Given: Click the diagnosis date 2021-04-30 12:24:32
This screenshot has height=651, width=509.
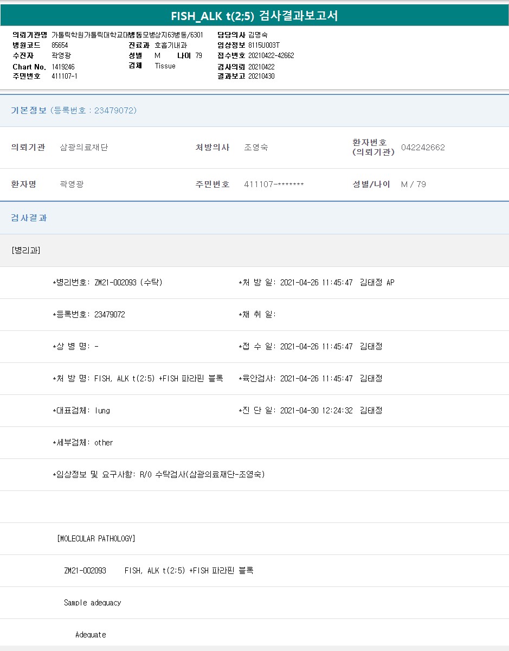Looking at the screenshot, I should pyautogui.click(x=317, y=410).
